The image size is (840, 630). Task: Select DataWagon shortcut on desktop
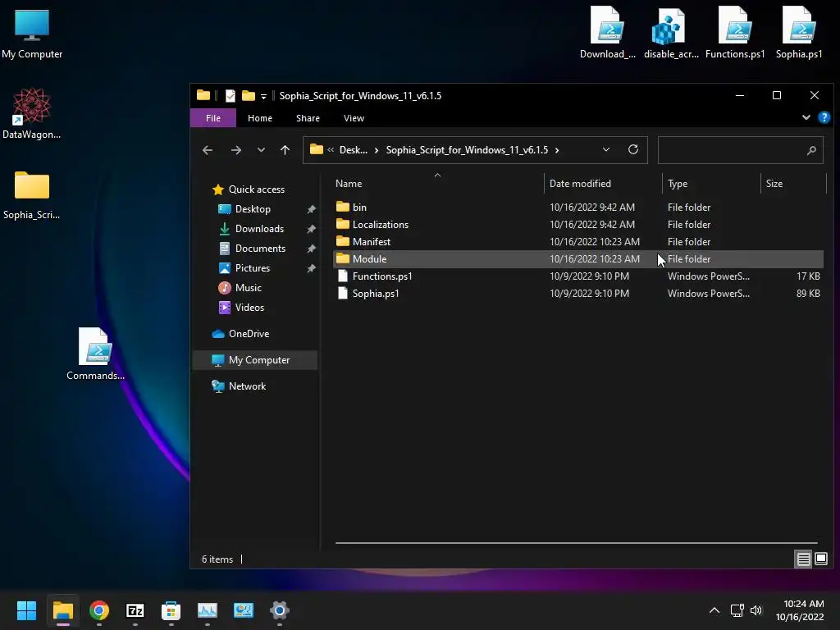point(32,113)
